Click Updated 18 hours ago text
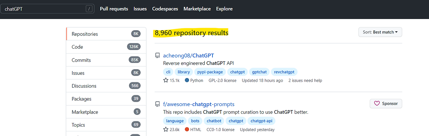Screen dimensions: 429x136 coord(262,80)
